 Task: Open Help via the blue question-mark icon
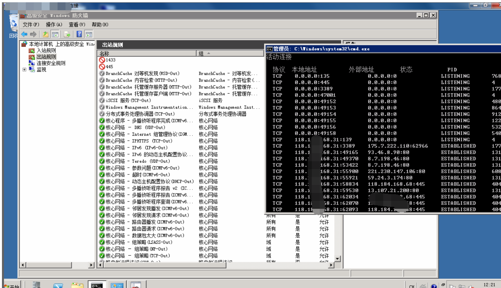79,34
